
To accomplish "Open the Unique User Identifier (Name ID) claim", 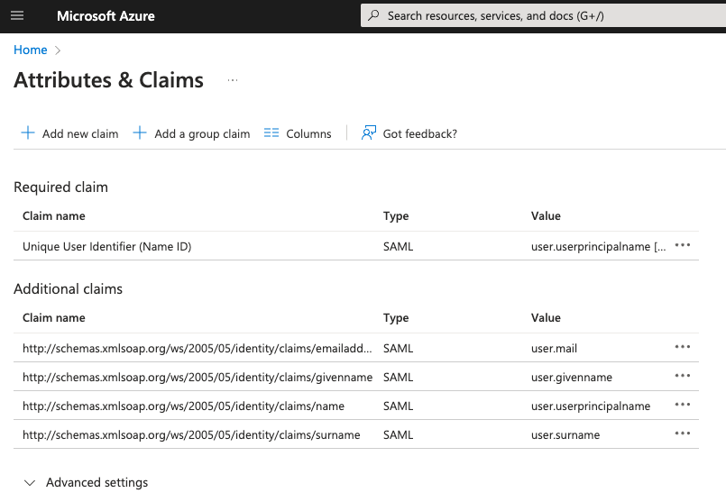I will [106, 246].
